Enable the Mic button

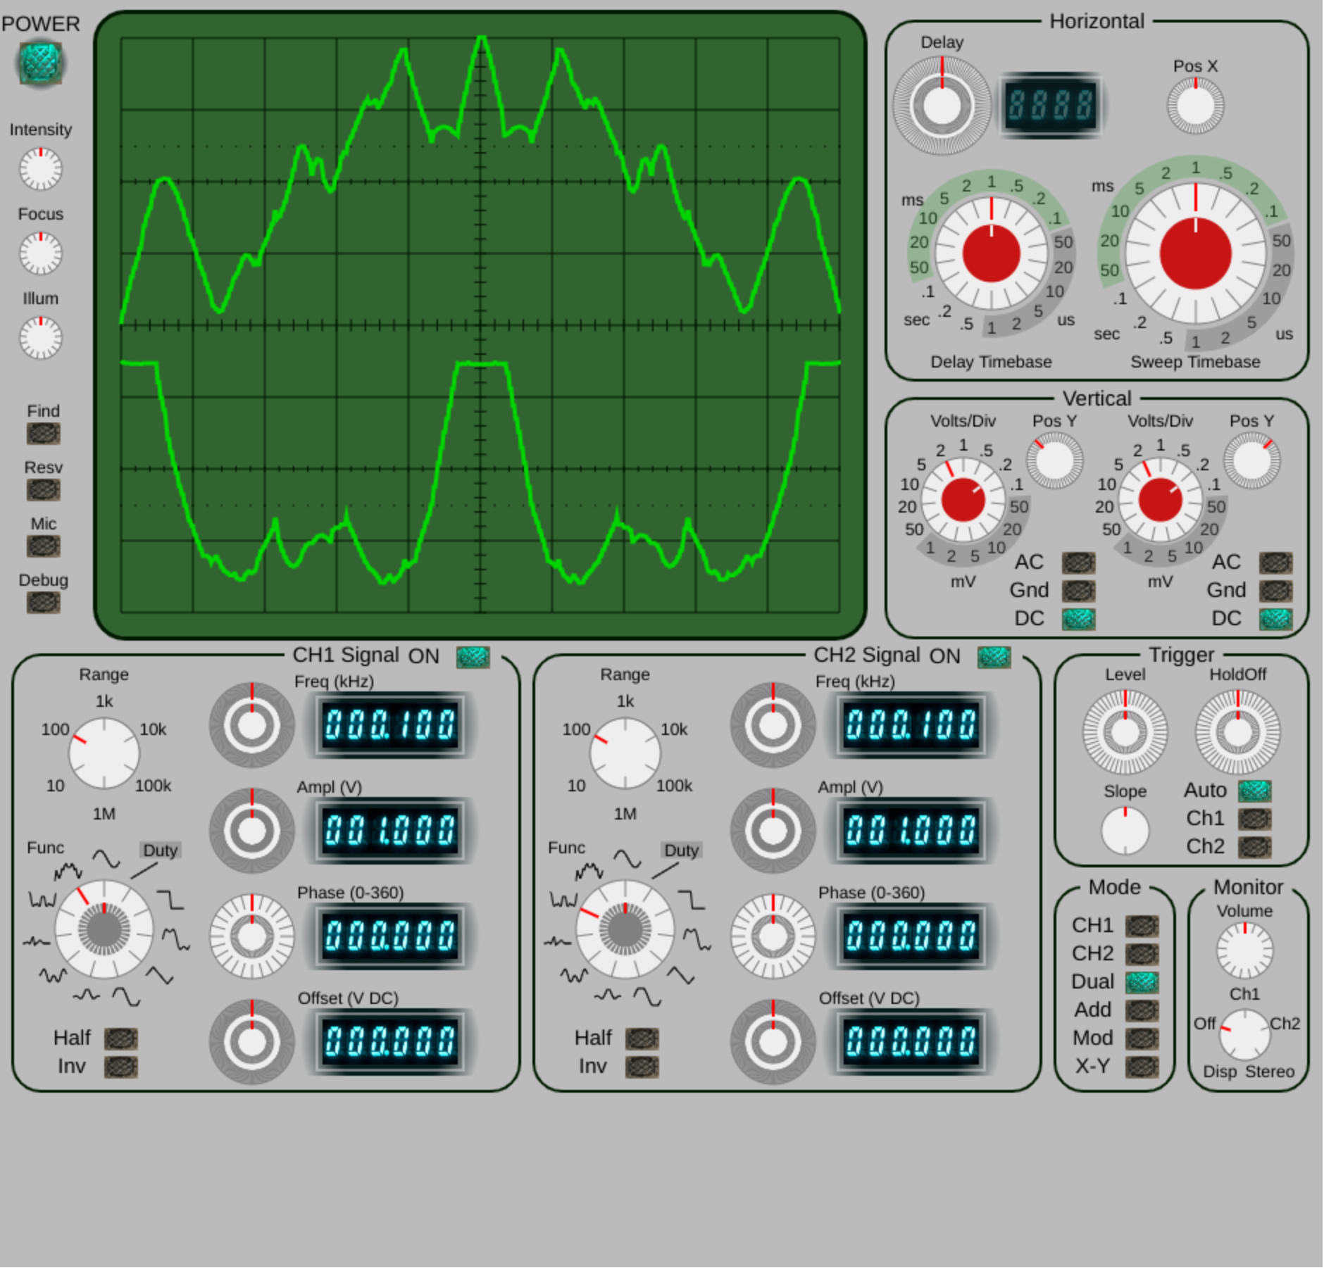[x=44, y=546]
